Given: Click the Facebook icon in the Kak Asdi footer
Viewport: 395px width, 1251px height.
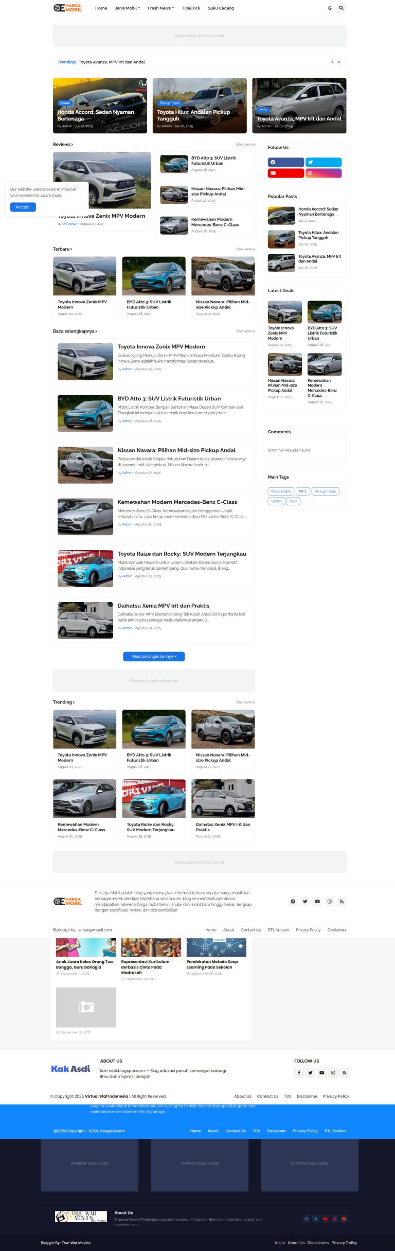Looking at the screenshot, I should click(x=299, y=1072).
